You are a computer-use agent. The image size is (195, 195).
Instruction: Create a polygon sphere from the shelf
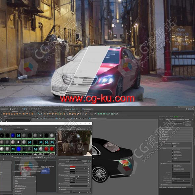click(x=4, y=114)
